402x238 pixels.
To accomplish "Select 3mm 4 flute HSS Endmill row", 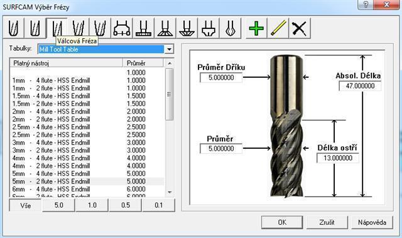I will 87,143.
